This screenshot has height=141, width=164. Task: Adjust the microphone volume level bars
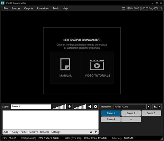(60, 107)
